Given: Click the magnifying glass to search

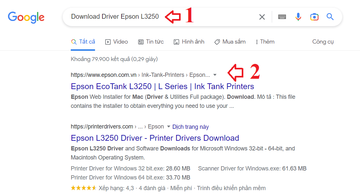Looking at the screenshot, I should (x=330, y=17).
